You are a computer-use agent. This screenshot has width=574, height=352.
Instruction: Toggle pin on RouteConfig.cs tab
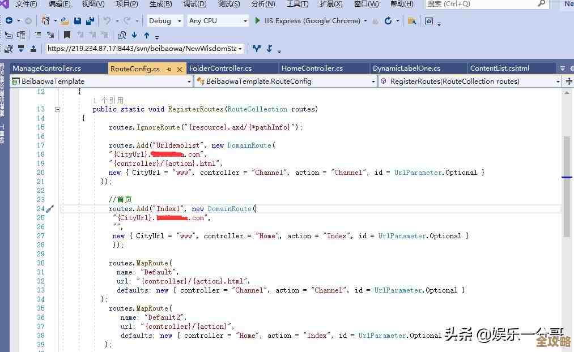(x=169, y=69)
